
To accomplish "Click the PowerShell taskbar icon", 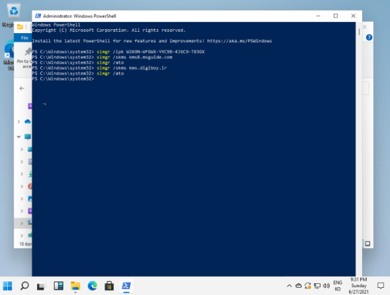I will point(127,285).
